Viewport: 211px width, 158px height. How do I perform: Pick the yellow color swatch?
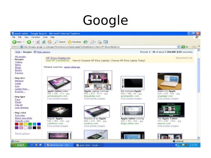[25, 124]
